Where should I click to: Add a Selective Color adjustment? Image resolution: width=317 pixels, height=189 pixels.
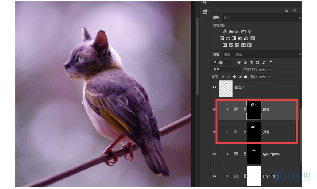tap(243, 45)
